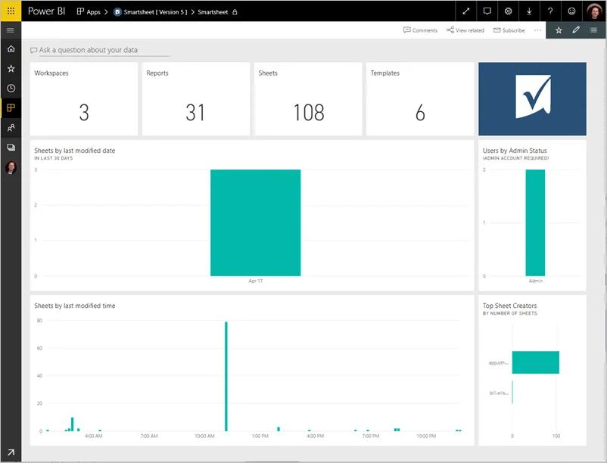
Task: Click the feedback smiley icon
Action: [571, 11]
